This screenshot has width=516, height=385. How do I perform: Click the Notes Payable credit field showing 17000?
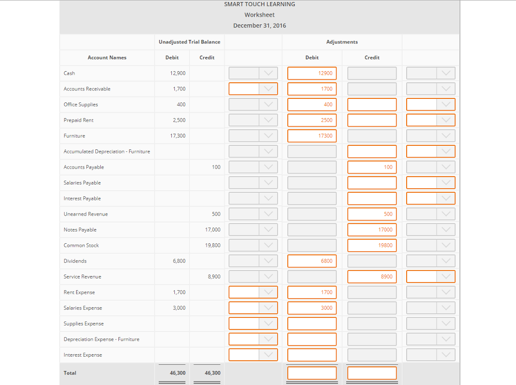tap(372, 230)
